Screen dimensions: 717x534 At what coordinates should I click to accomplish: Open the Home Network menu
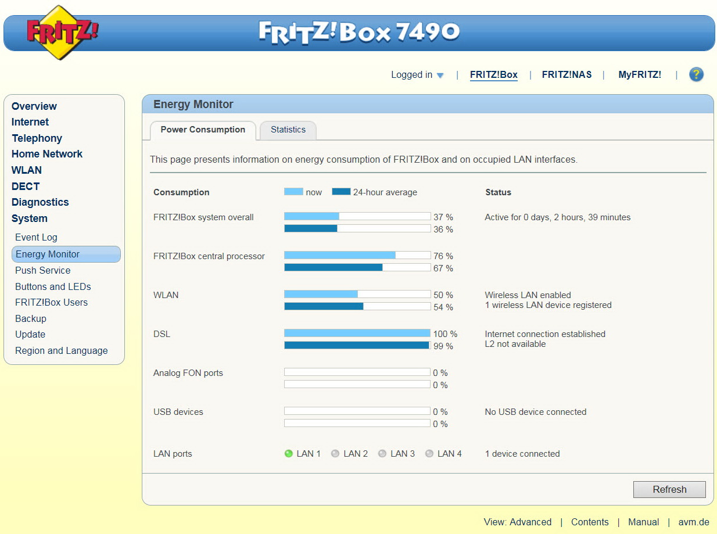(47, 154)
